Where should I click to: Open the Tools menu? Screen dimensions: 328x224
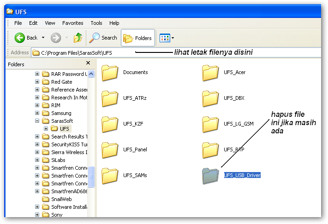point(96,23)
